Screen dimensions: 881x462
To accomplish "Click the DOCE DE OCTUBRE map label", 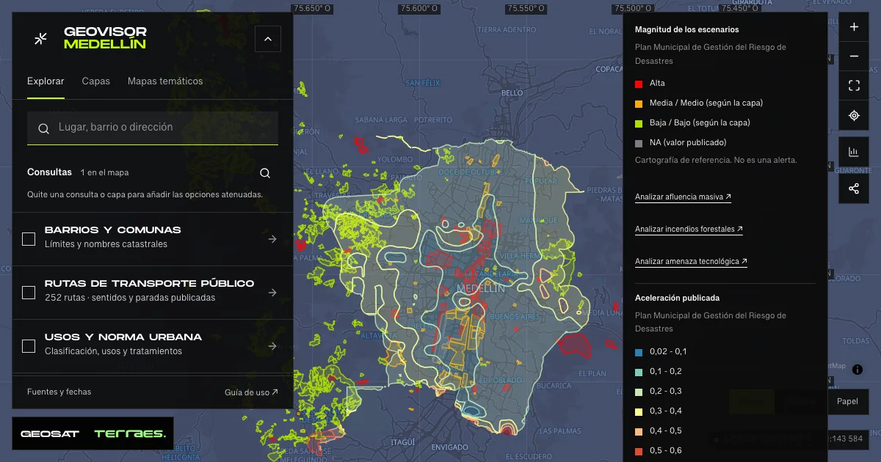I will 469,171.
